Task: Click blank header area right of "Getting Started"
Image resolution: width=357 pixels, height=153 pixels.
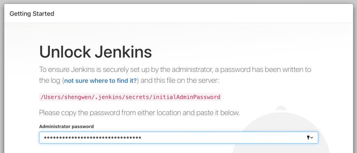Action: pos(209,14)
